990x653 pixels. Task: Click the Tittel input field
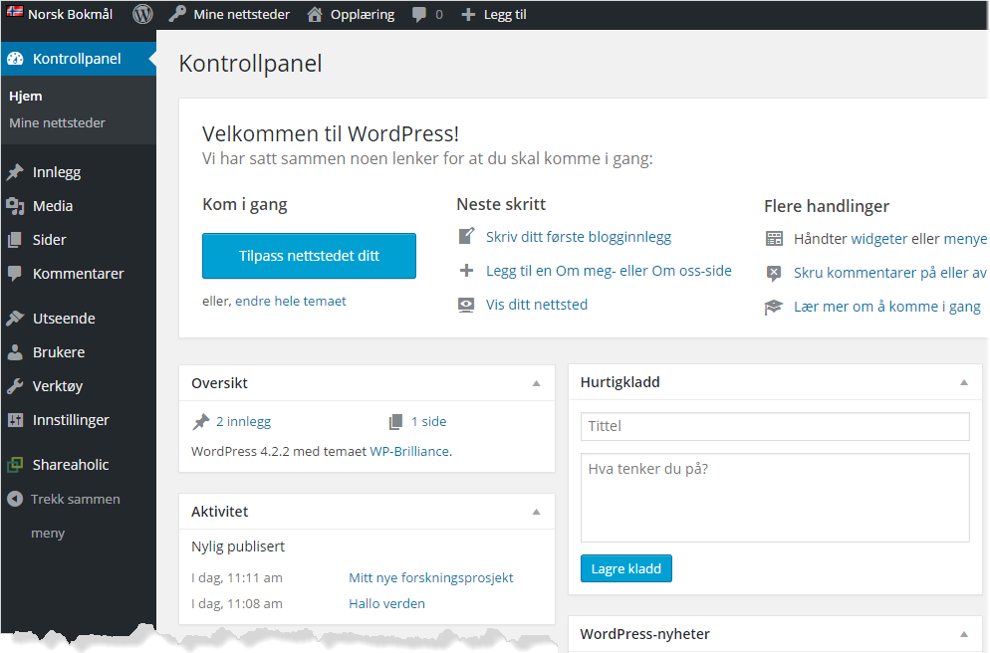(775, 426)
